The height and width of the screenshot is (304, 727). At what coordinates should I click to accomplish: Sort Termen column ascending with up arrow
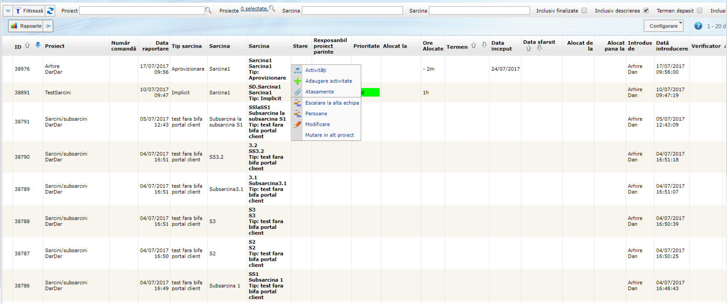click(x=473, y=45)
